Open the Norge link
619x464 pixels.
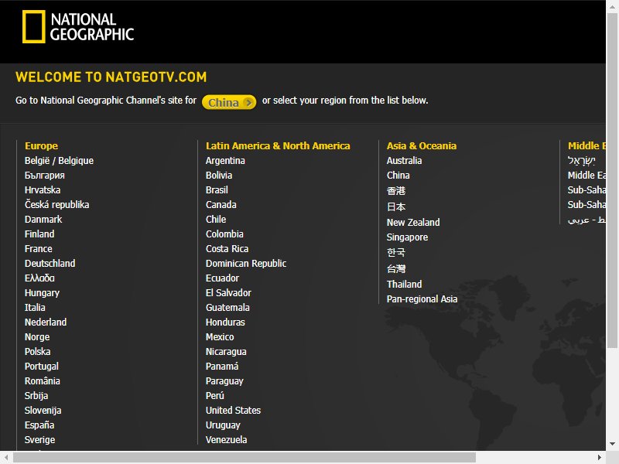click(x=37, y=336)
